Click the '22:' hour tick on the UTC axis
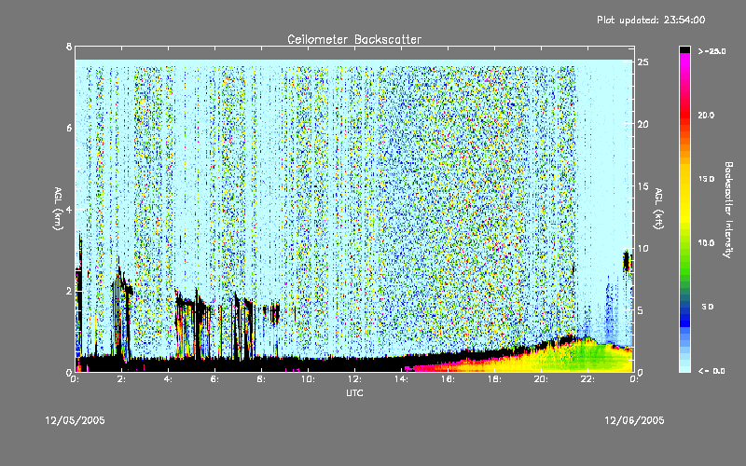The image size is (746, 466). click(587, 379)
